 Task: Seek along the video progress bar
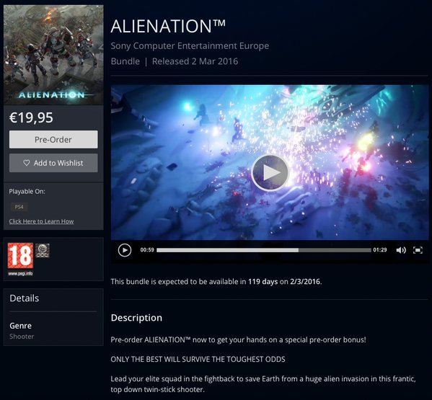click(264, 250)
